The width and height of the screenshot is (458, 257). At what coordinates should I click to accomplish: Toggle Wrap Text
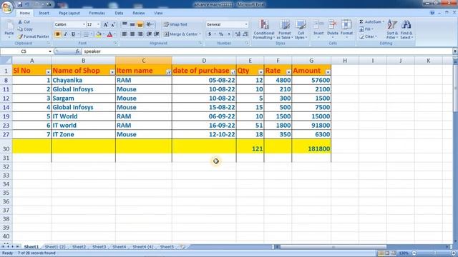click(x=175, y=24)
